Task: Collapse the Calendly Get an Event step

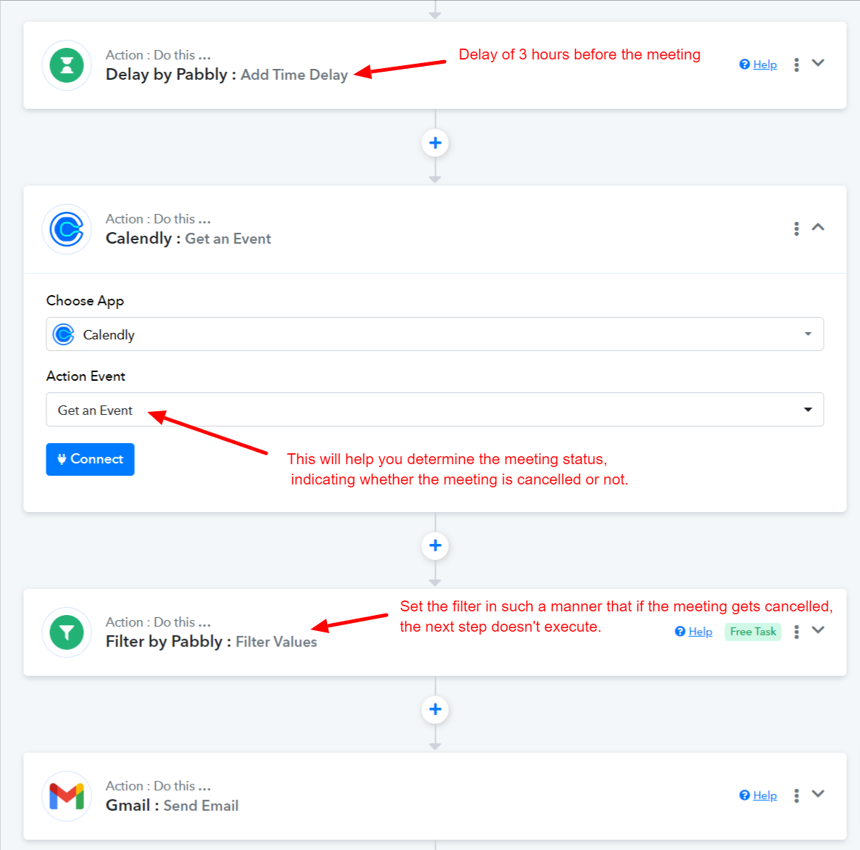Action: click(x=818, y=227)
